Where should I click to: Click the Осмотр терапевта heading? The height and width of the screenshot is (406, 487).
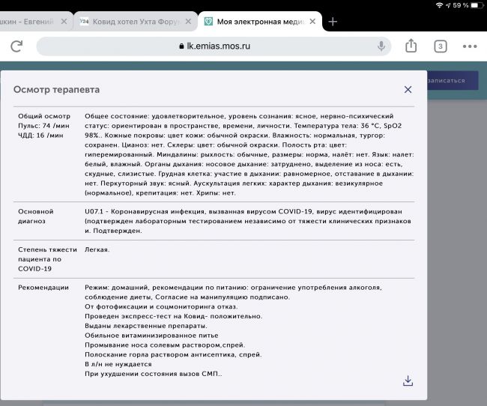point(56,90)
